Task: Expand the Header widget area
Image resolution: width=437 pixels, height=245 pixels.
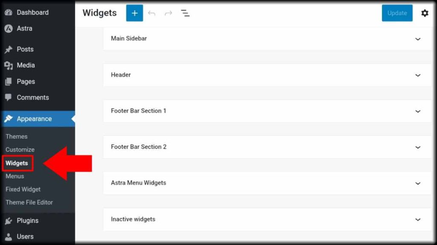Action: [x=418, y=75]
